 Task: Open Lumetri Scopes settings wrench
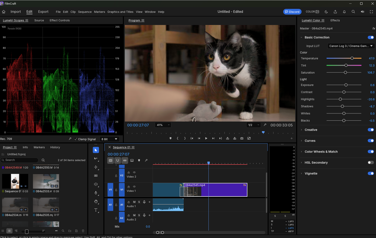[x=70, y=139]
